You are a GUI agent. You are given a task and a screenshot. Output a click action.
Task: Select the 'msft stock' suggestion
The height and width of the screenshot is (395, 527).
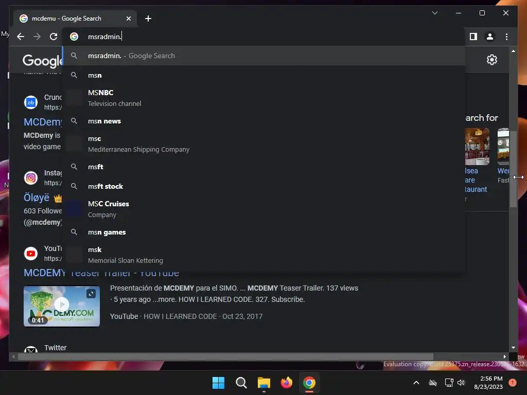pyautogui.click(x=264, y=186)
